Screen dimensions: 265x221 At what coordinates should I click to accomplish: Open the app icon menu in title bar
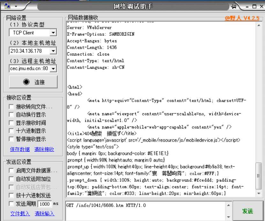(7, 6)
